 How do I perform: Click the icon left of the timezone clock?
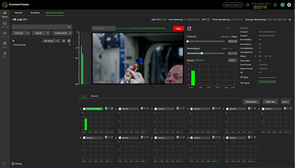coord(248,5)
